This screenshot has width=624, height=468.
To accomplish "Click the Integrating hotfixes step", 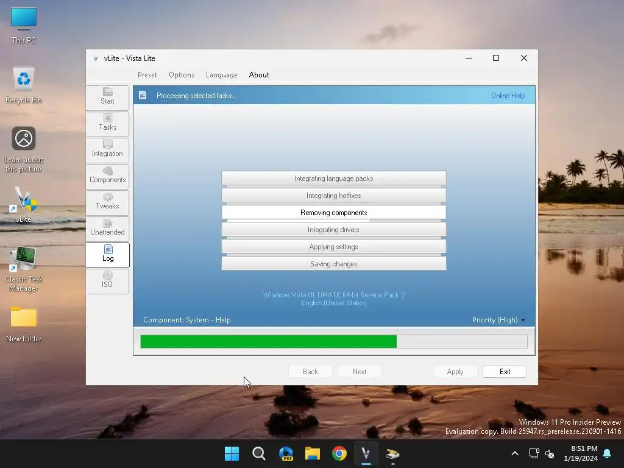I will point(334,196).
